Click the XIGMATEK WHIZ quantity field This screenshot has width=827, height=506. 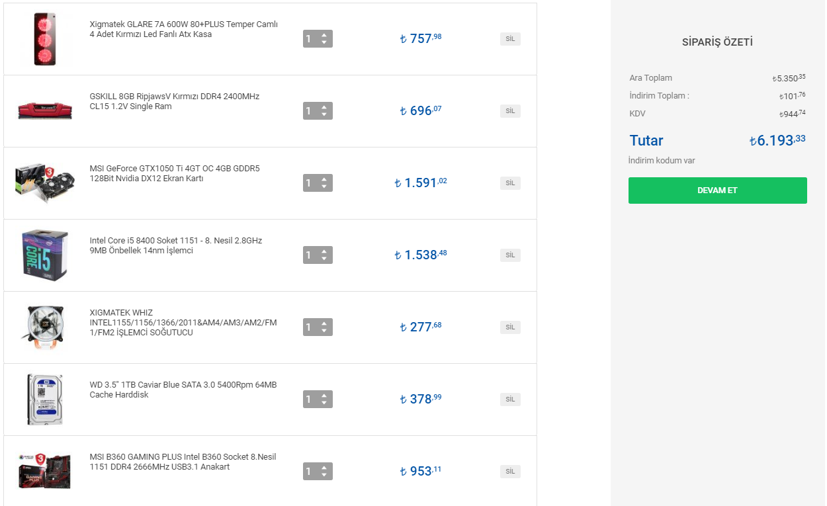[x=311, y=327]
